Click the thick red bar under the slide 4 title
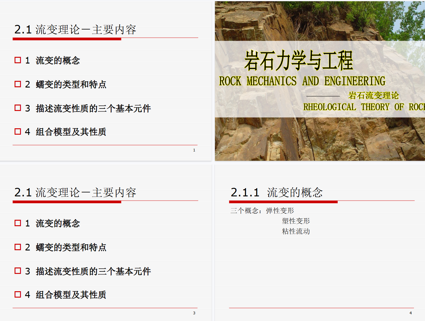Image resolution: width=425 pixels, height=321 pixels. pos(283,202)
